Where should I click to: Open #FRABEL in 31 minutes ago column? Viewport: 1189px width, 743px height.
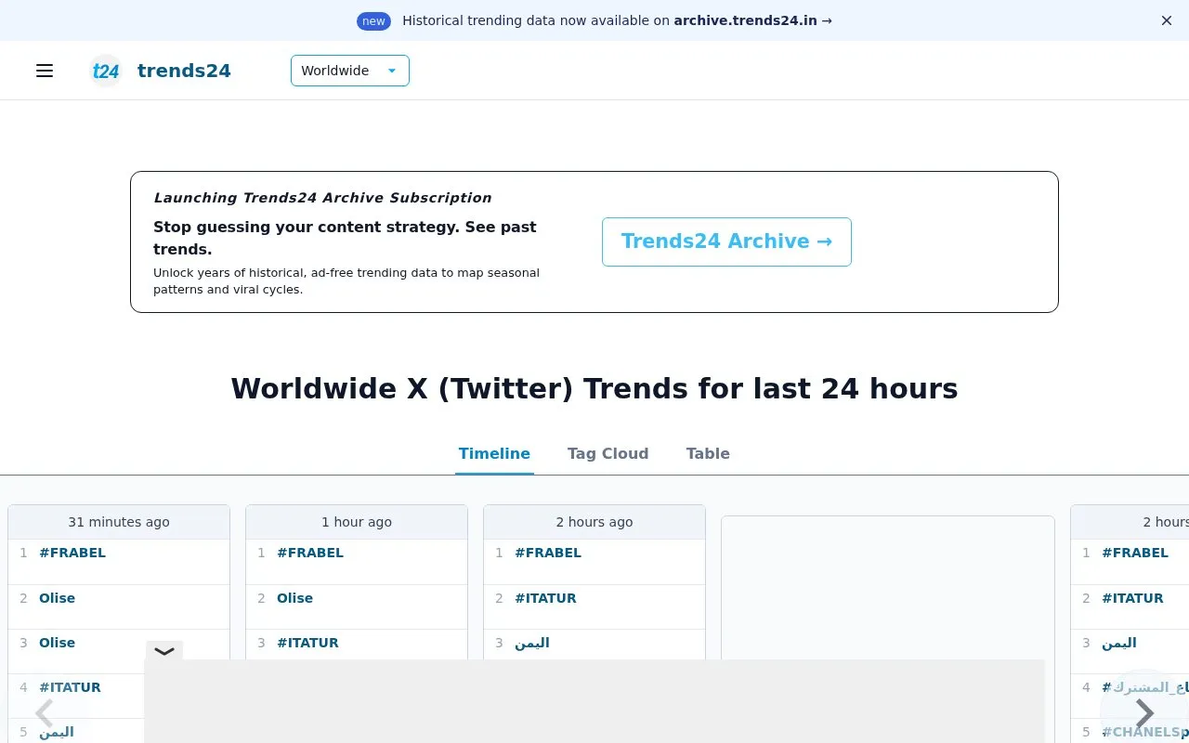coord(72,553)
